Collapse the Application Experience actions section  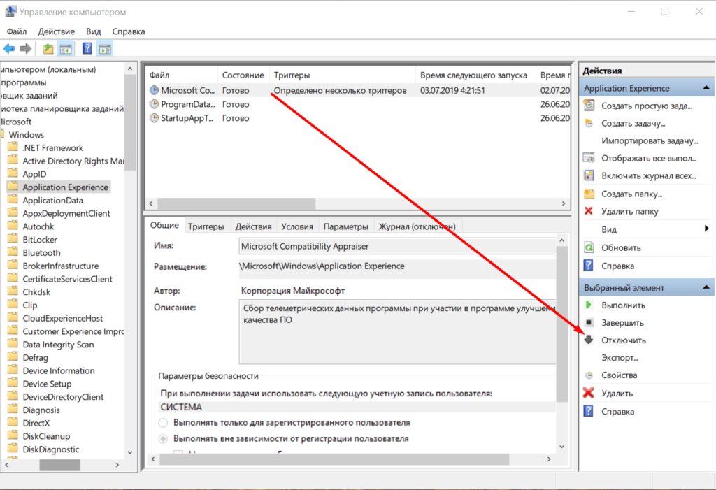[x=706, y=87]
